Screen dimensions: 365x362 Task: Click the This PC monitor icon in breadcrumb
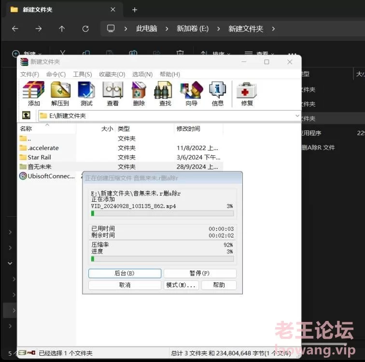click(111, 28)
